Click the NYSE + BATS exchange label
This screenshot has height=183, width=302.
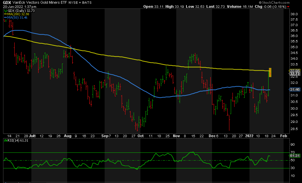click(80, 3)
